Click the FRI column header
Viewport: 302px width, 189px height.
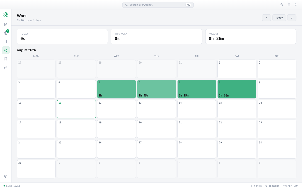pos(197,56)
